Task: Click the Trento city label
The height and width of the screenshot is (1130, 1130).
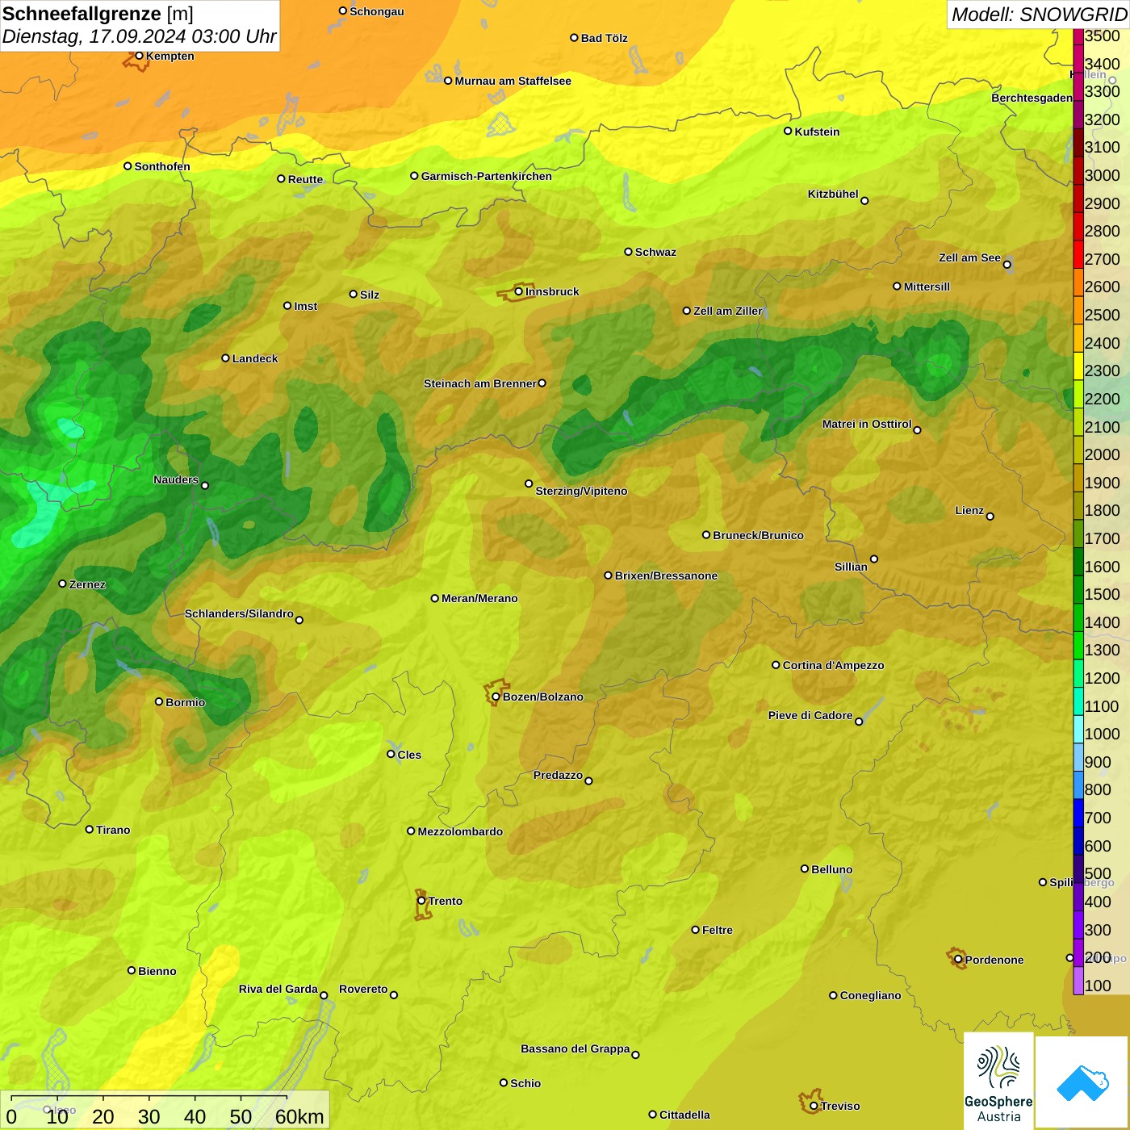Action: pyautogui.click(x=446, y=901)
